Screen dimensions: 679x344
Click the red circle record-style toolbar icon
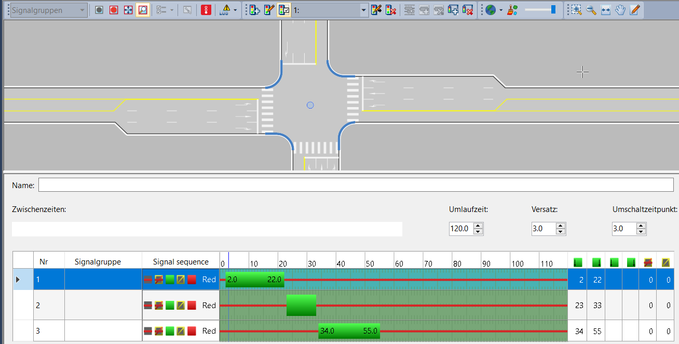coord(114,10)
